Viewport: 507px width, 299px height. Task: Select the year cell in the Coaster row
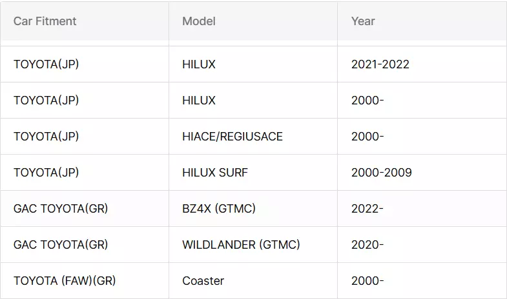click(367, 281)
